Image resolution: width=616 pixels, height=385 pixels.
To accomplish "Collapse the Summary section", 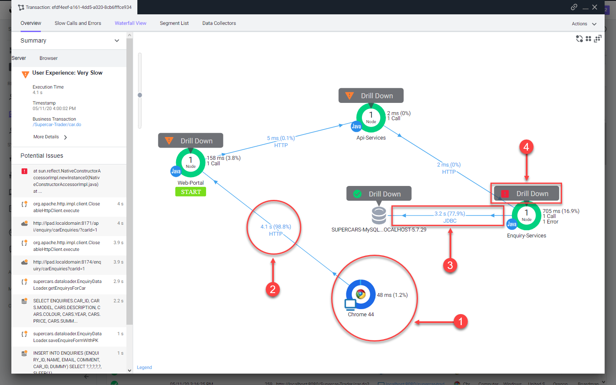I will (x=117, y=41).
